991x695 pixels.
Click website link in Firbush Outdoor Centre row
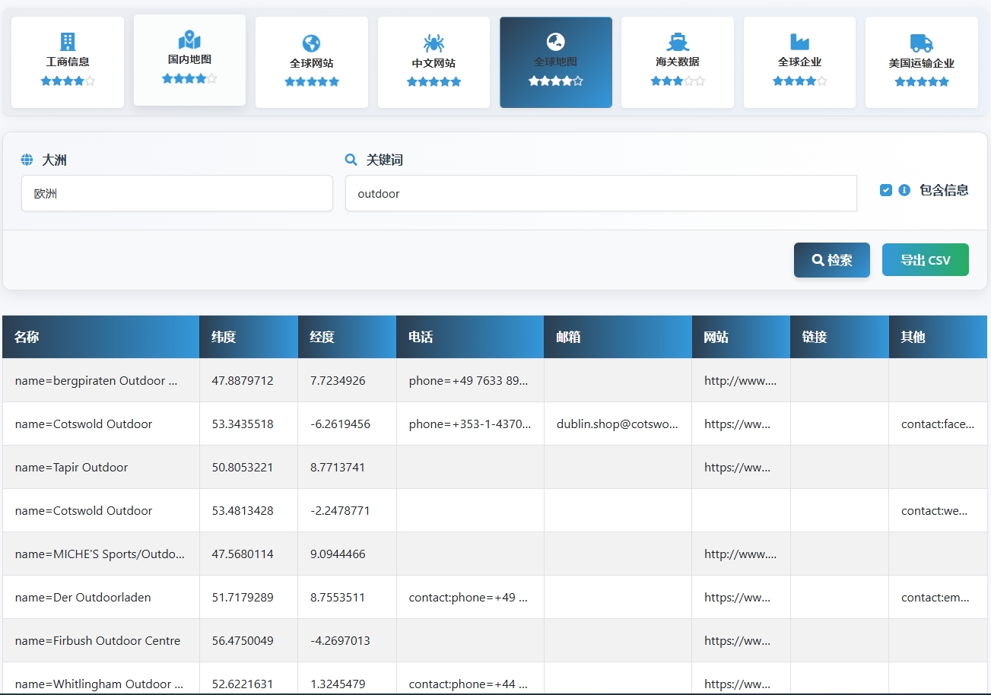pos(738,640)
